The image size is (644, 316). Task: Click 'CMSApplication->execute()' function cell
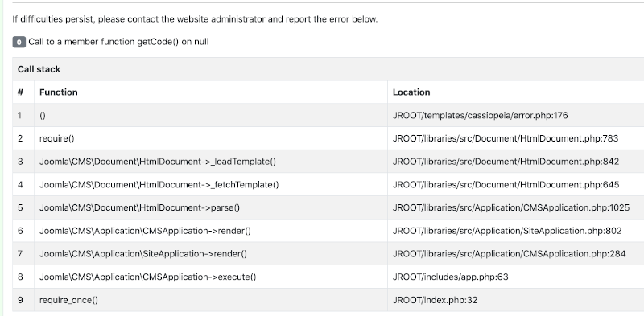pos(148,277)
